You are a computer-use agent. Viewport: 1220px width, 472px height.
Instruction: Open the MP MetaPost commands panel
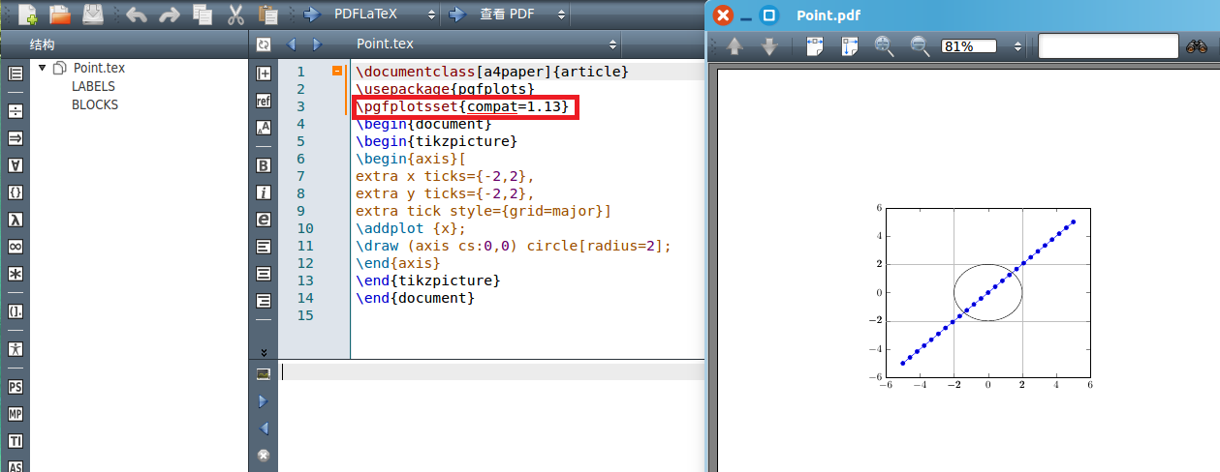click(x=16, y=414)
